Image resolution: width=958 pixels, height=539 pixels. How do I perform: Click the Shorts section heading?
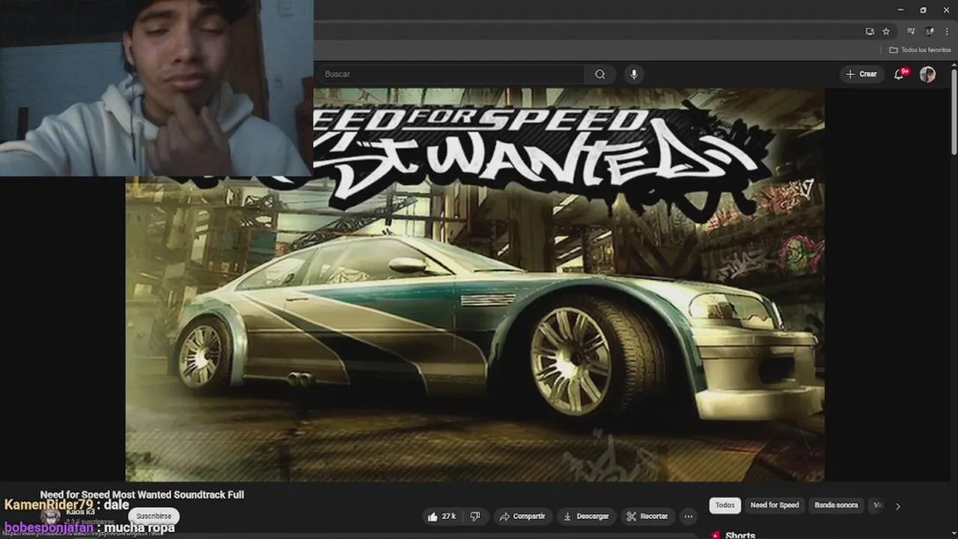point(740,535)
